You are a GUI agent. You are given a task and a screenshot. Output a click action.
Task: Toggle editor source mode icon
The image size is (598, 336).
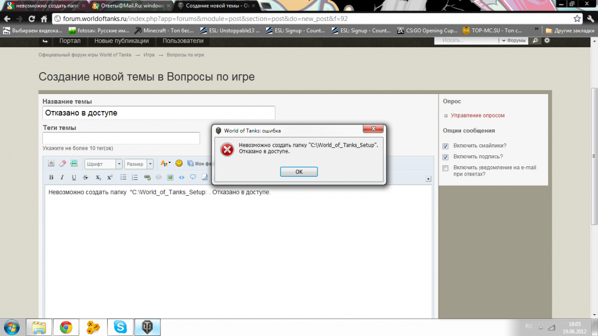[51, 163]
